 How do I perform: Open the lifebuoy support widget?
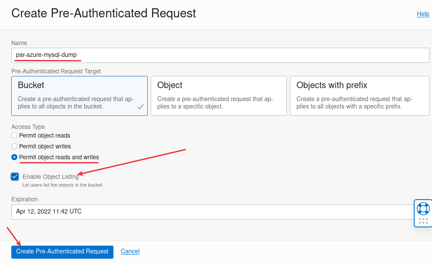pyautogui.click(x=423, y=209)
